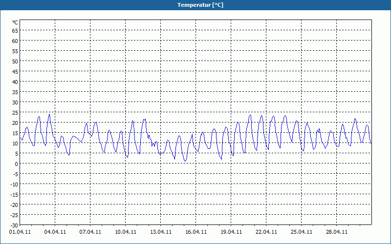
Task: Click the 19.04.11 date label
Action: (x=231, y=232)
